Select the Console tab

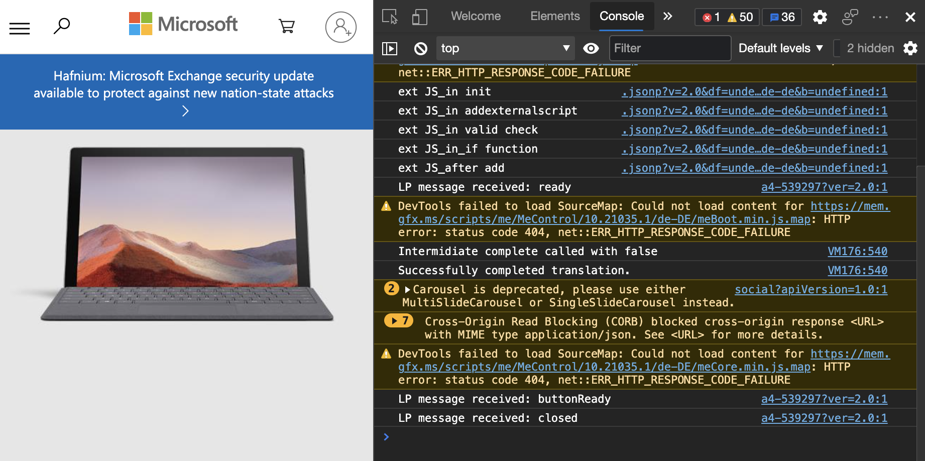[622, 16]
